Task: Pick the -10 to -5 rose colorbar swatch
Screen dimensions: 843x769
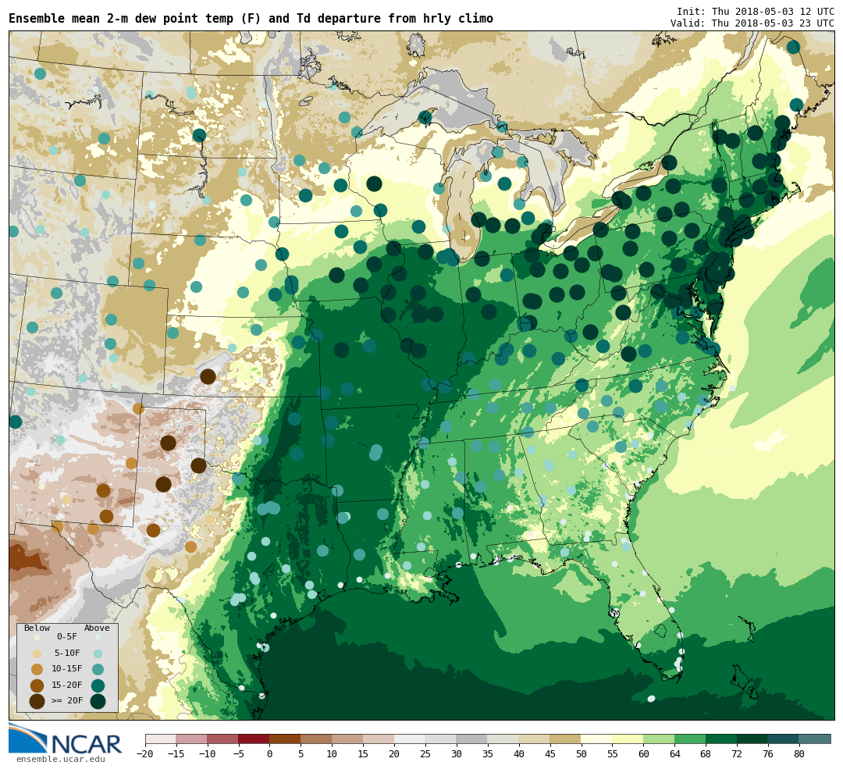Action: click(x=223, y=739)
